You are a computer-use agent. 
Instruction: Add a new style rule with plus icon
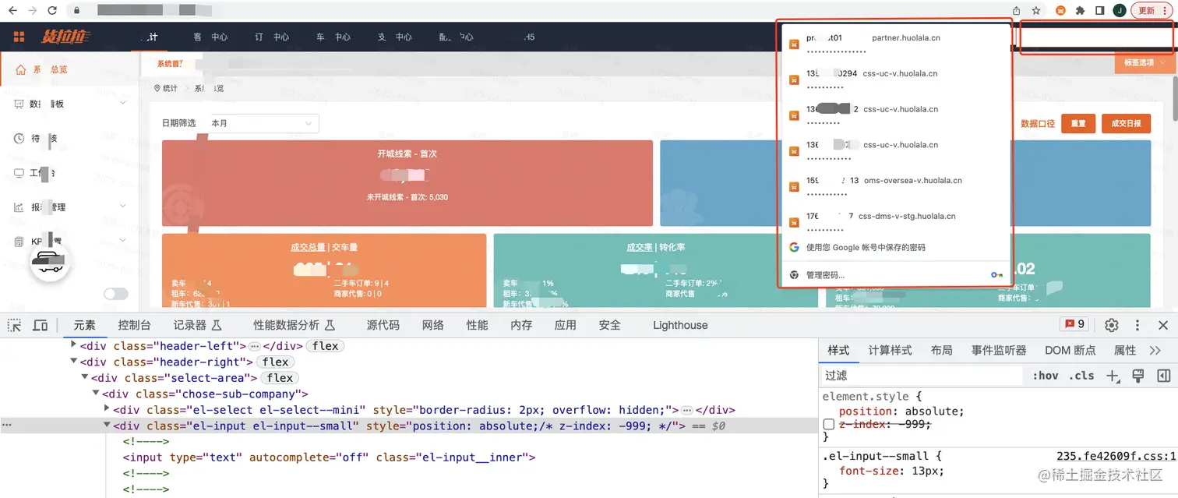pyautogui.click(x=1113, y=376)
